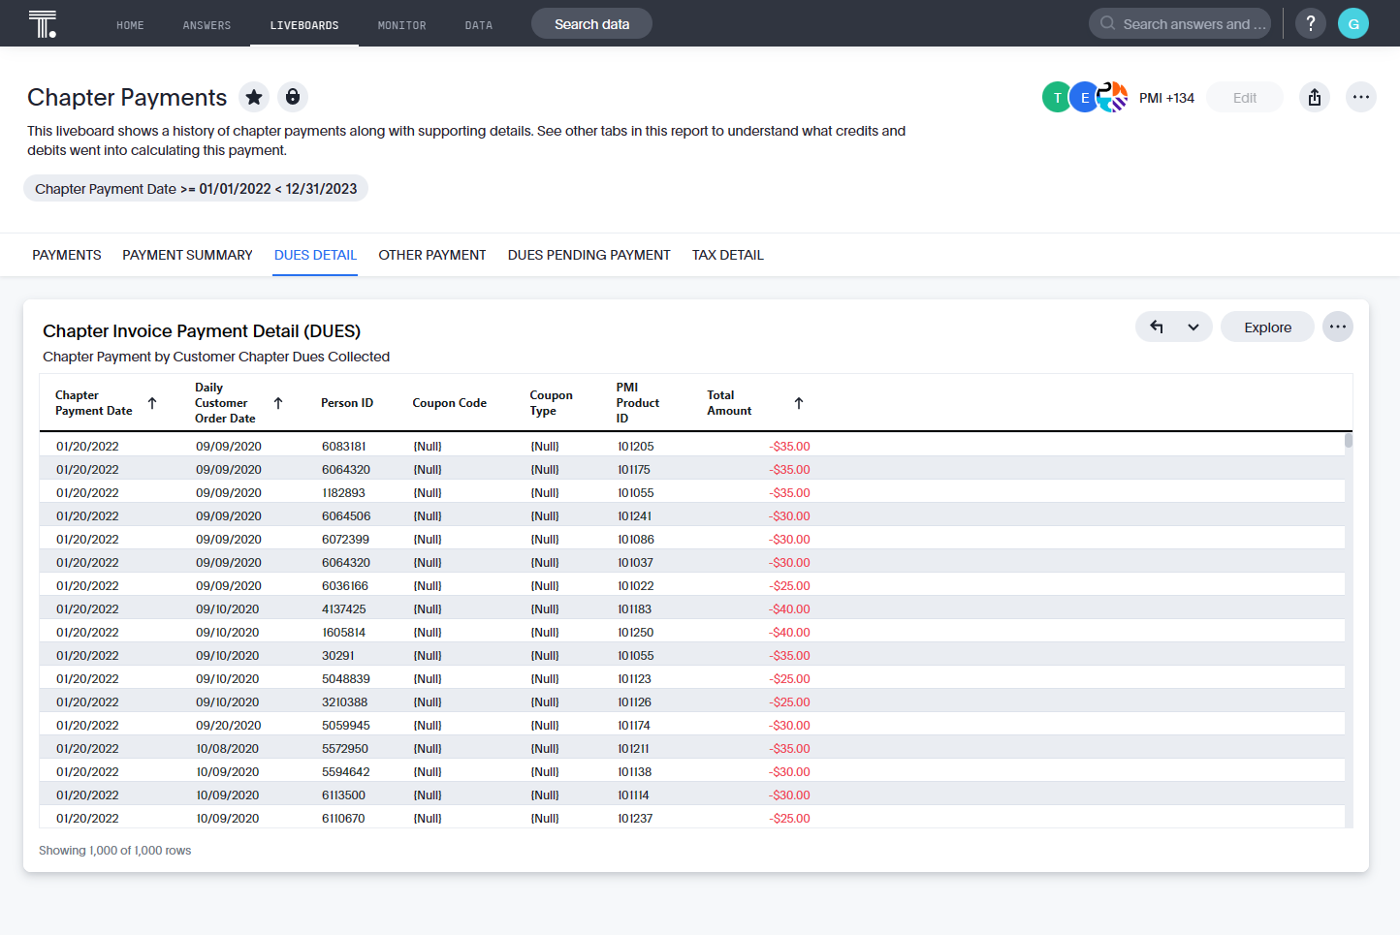Click the magnifier icon in search box
1400x935 pixels.
[x=1107, y=23]
